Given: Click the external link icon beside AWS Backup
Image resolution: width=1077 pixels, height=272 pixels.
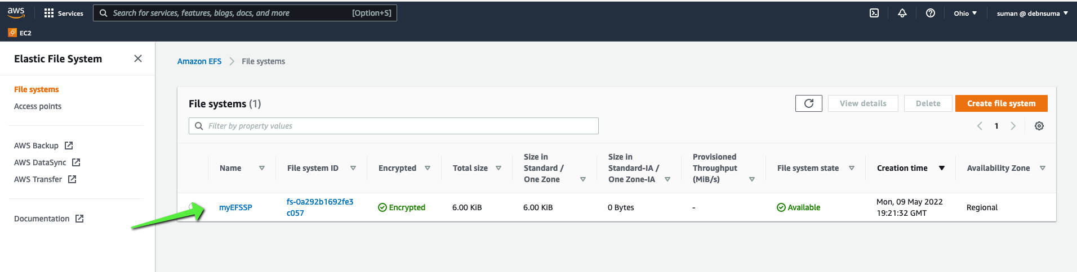Looking at the screenshot, I should coord(69,146).
